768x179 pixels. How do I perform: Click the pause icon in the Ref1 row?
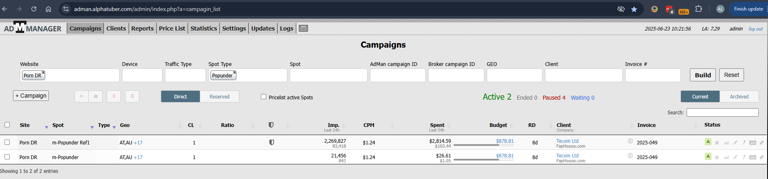click(x=717, y=143)
